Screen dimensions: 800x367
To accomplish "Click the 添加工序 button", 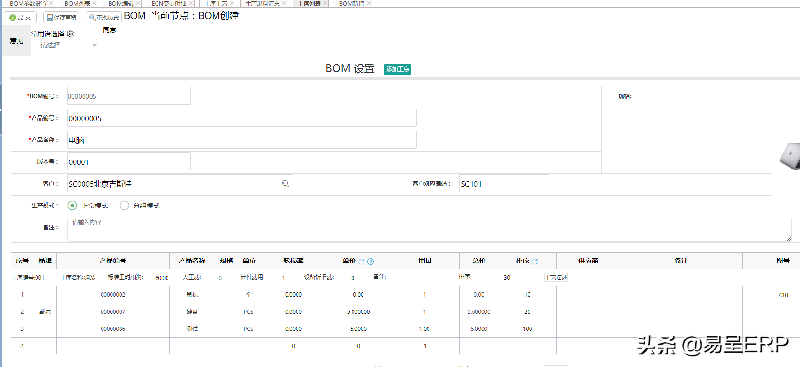I will [398, 69].
